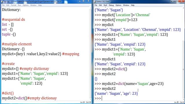Click the editor scrollbar up arrow
The width and height of the screenshot is (185, 104).
90,8
